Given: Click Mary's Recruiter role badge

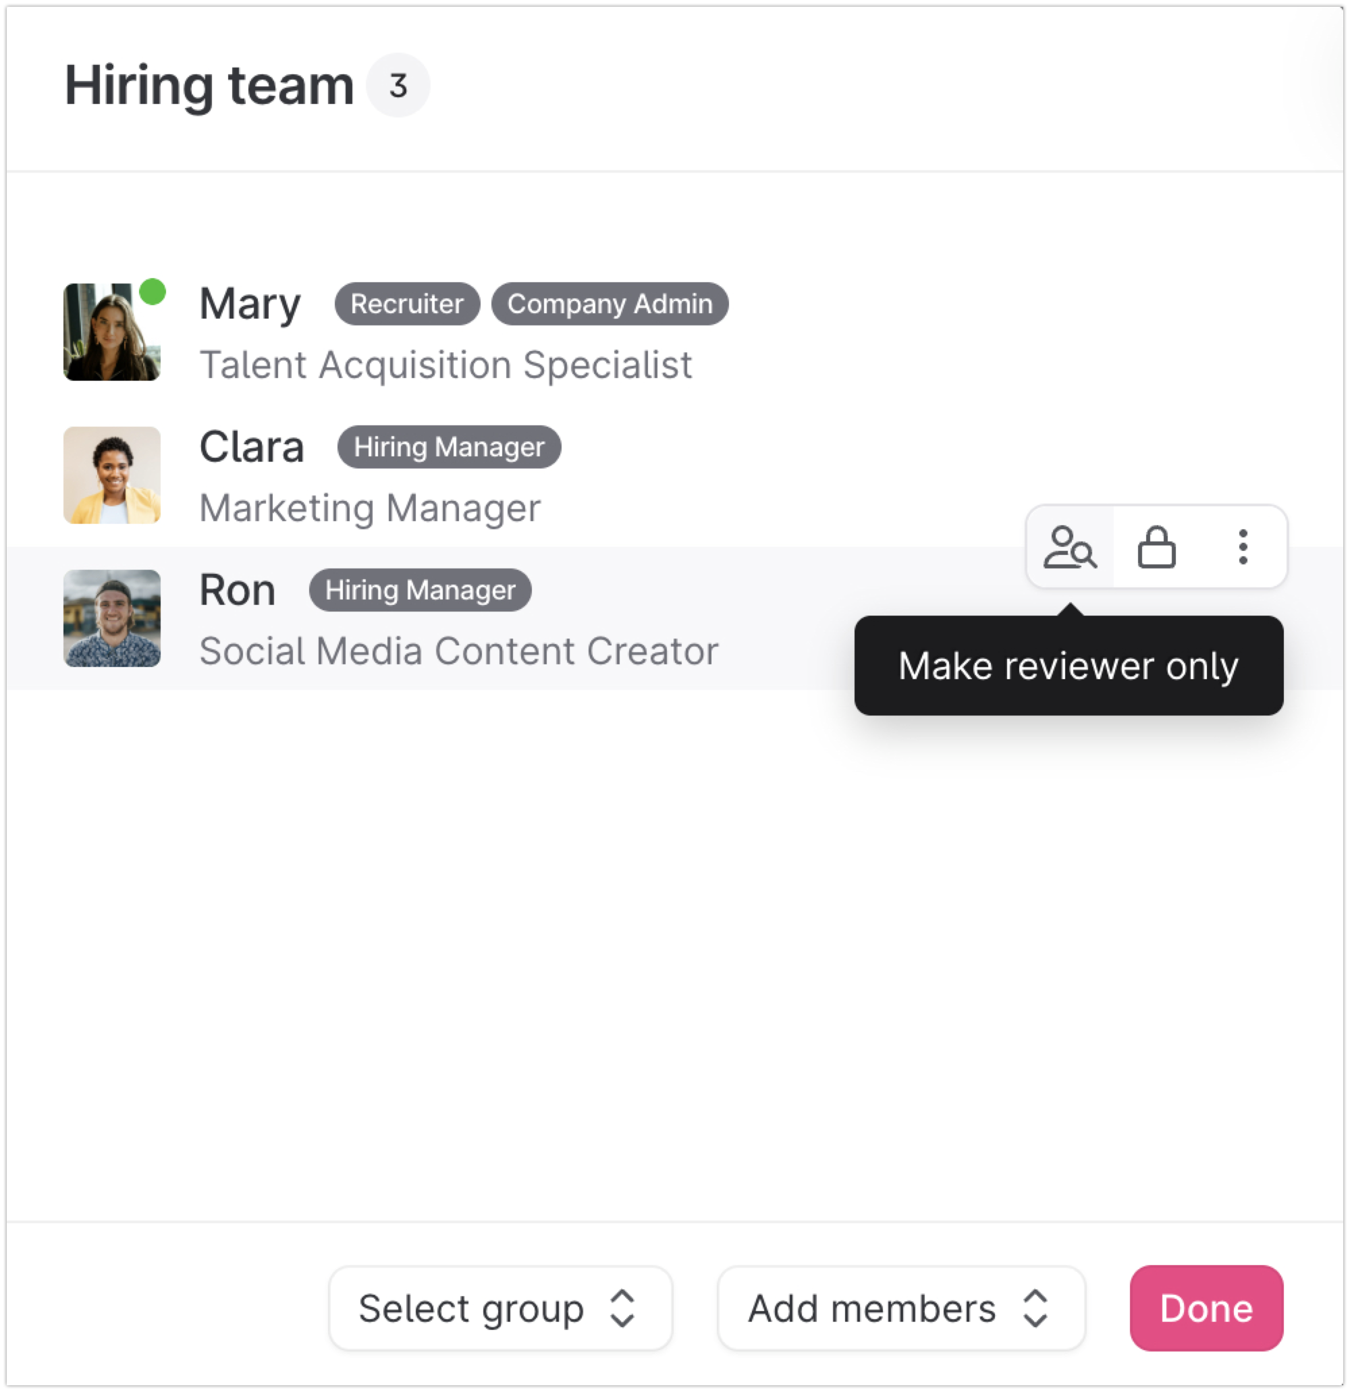Looking at the screenshot, I should point(407,304).
